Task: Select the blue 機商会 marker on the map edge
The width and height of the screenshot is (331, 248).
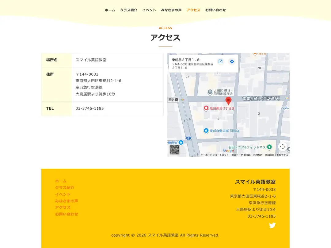Action: [x=181, y=143]
